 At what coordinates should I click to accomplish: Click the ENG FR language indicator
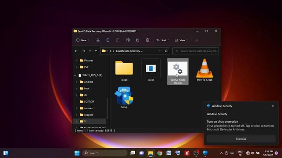point(240,153)
